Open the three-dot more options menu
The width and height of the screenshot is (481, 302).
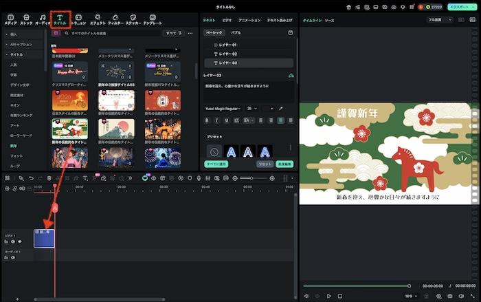point(190,33)
